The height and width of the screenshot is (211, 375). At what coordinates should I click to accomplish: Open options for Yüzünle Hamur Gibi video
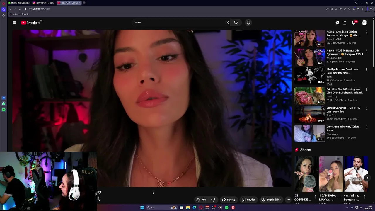tap(367, 51)
